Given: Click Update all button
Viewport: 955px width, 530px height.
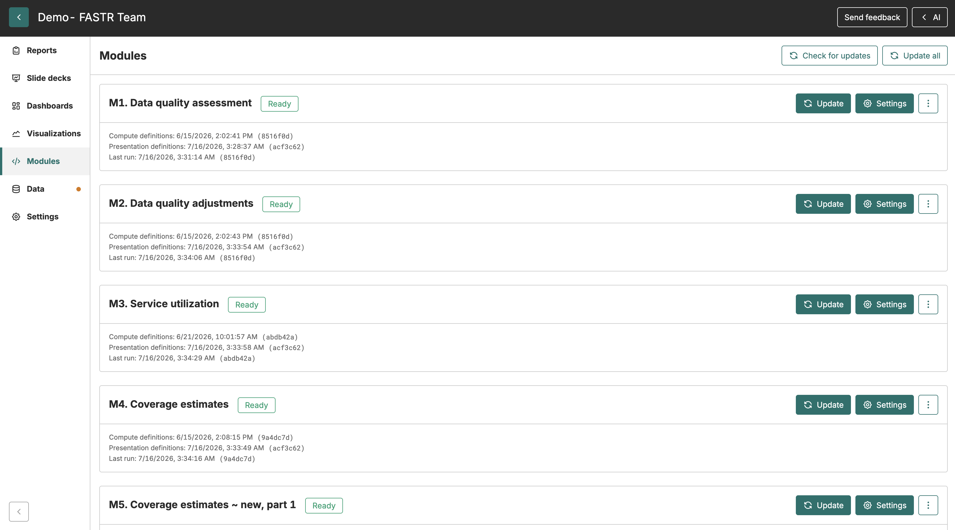Looking at the screenshot, I should (915, 56).
